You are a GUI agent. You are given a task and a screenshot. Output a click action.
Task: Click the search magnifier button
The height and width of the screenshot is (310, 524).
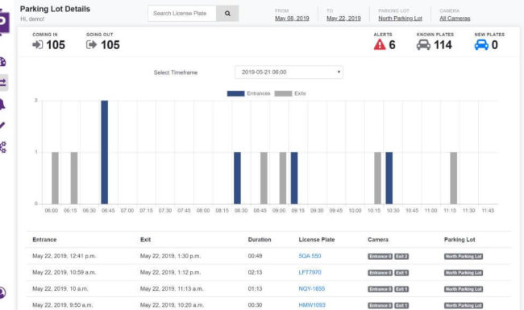(x=227, y=14)
